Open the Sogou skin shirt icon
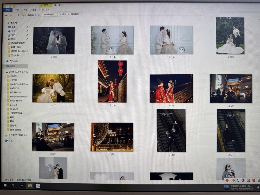The image size is (260, 195). [253, 180]
